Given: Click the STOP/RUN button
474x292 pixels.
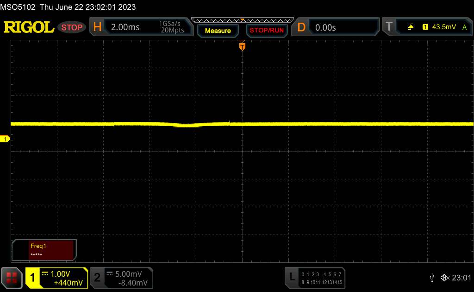Looking at the screenshot, I should 267,31.
